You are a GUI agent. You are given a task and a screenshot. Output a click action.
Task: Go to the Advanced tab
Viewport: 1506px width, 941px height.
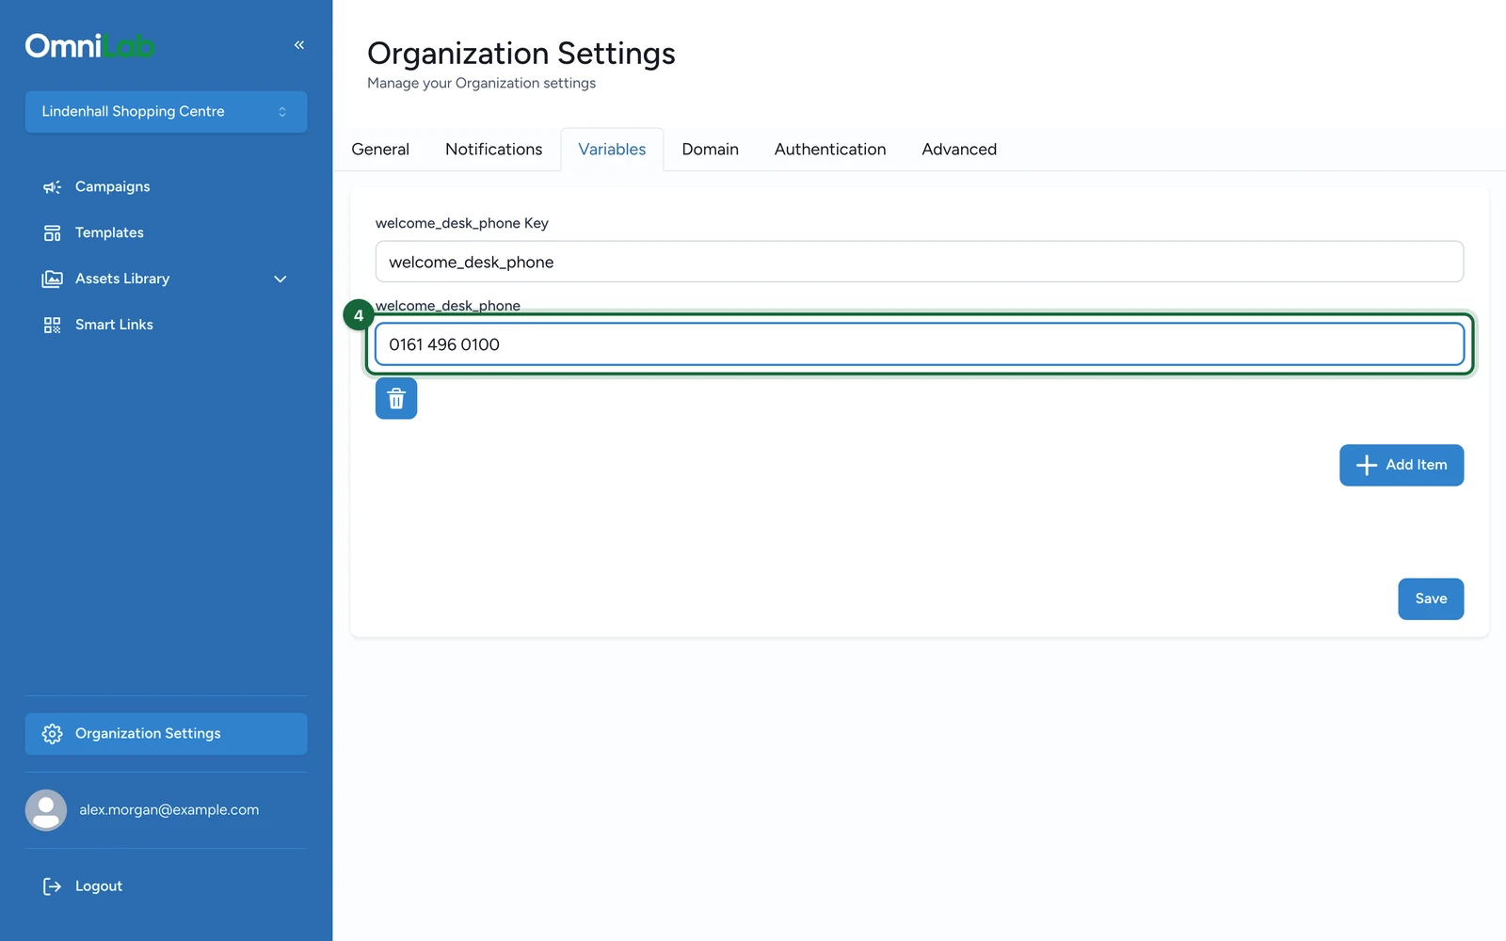coord(959,150)
